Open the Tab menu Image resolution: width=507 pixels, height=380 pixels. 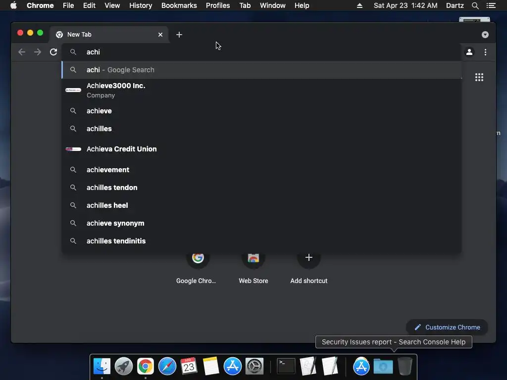tap(245, 5)
